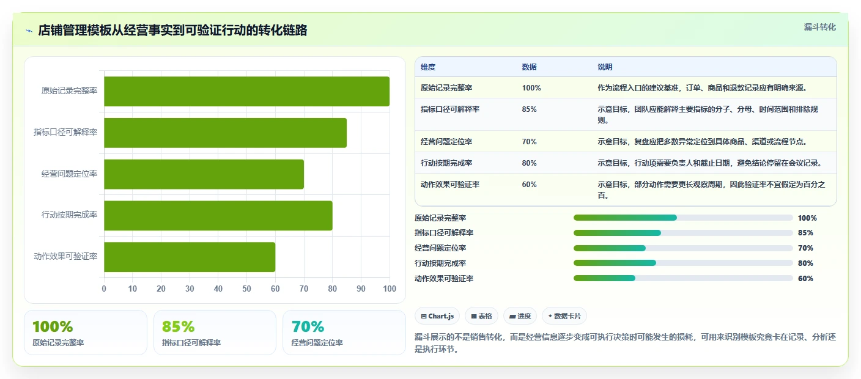Click the 动作效果可验证率 progress bar at 60%
The image size is (861, 379).
[x=683, y=278]
